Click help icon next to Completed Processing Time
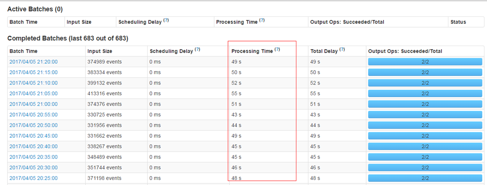Viewport: 487px width, 185px height. pyautogui.click(x=277, y=49)
